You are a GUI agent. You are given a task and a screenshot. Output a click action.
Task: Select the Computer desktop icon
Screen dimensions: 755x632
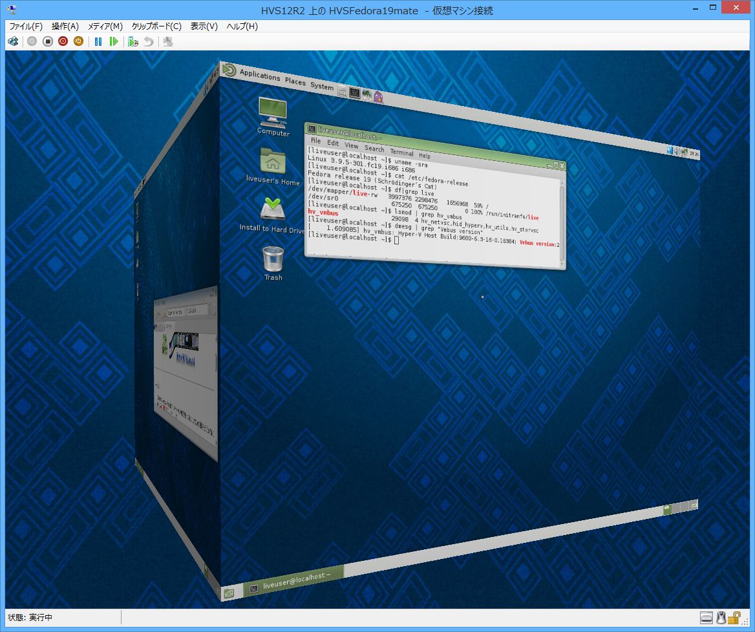[273, 117]
